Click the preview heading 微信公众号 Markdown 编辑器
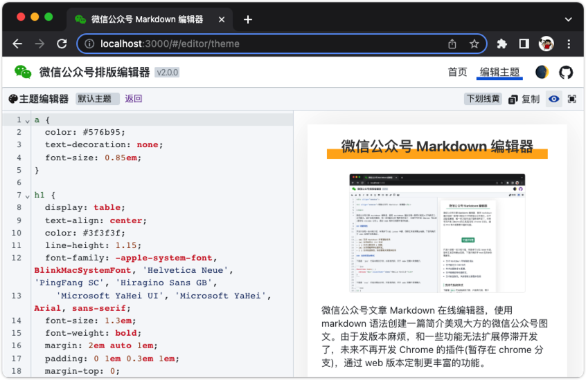Viewport: 586px width, 380px height. pos(437,146)
